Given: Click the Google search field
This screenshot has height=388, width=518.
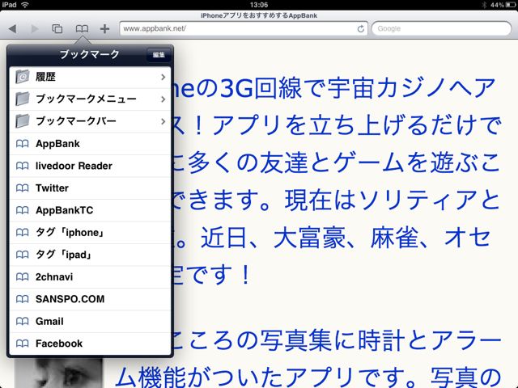Looking at the screenshot, I should tap(441, 29).
